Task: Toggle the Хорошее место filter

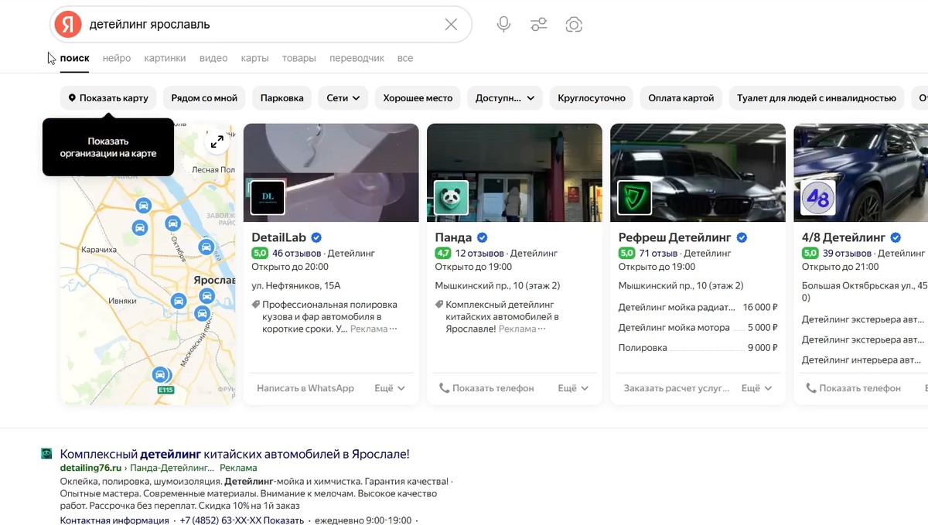Action: coord(418,98)
